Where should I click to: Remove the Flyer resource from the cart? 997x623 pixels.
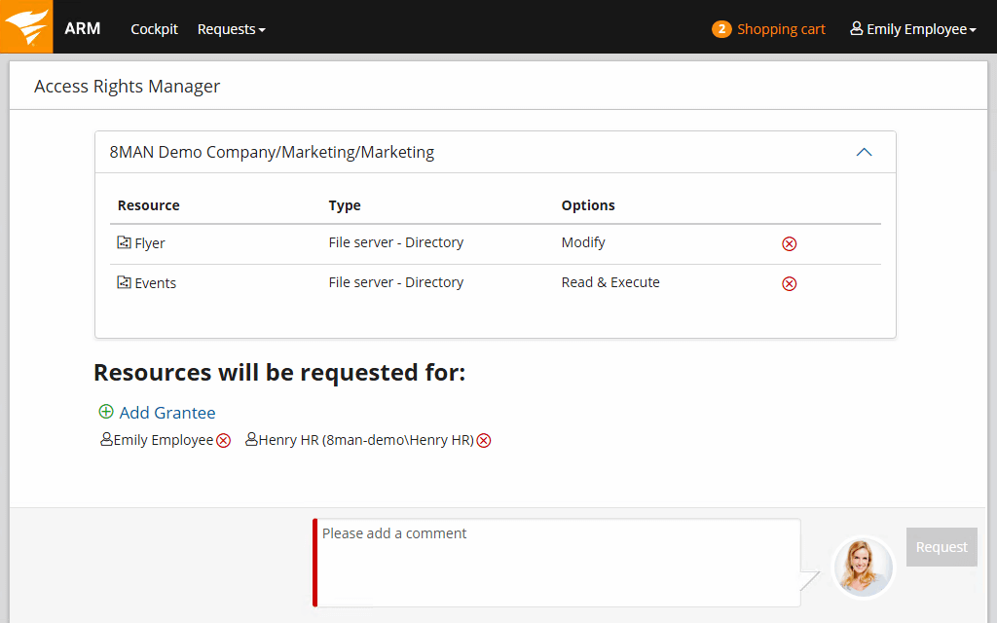790,243
